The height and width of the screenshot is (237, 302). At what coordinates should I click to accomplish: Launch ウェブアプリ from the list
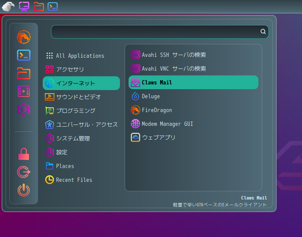193,137
